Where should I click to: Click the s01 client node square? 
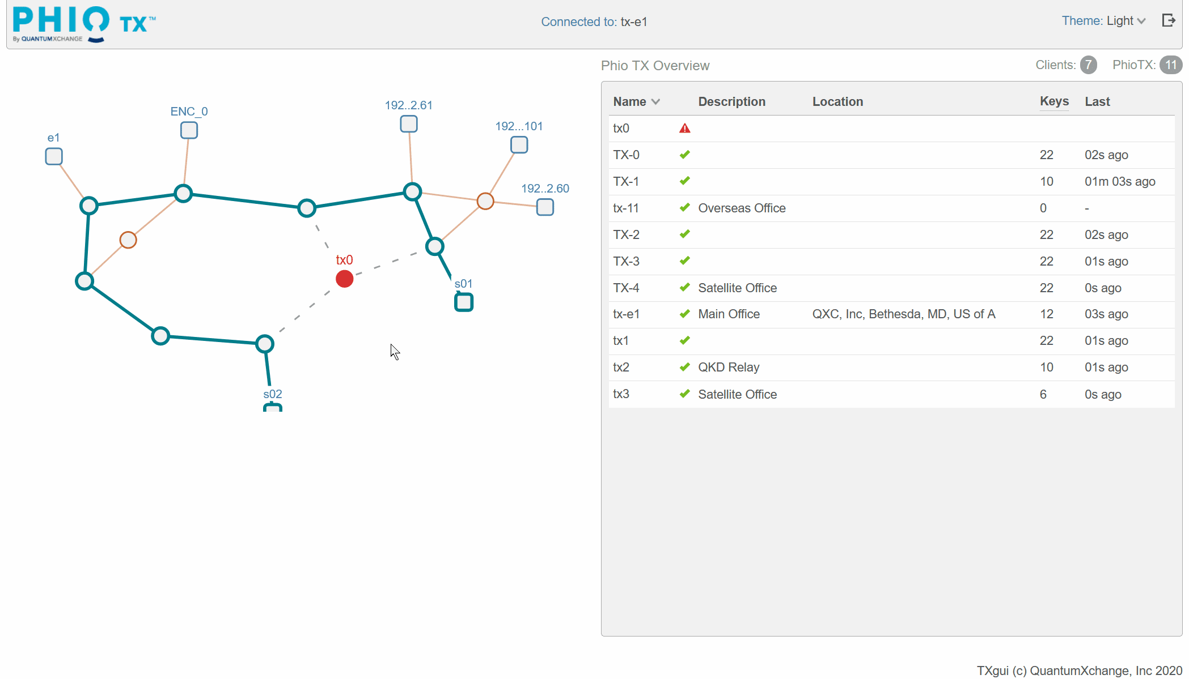464,302
